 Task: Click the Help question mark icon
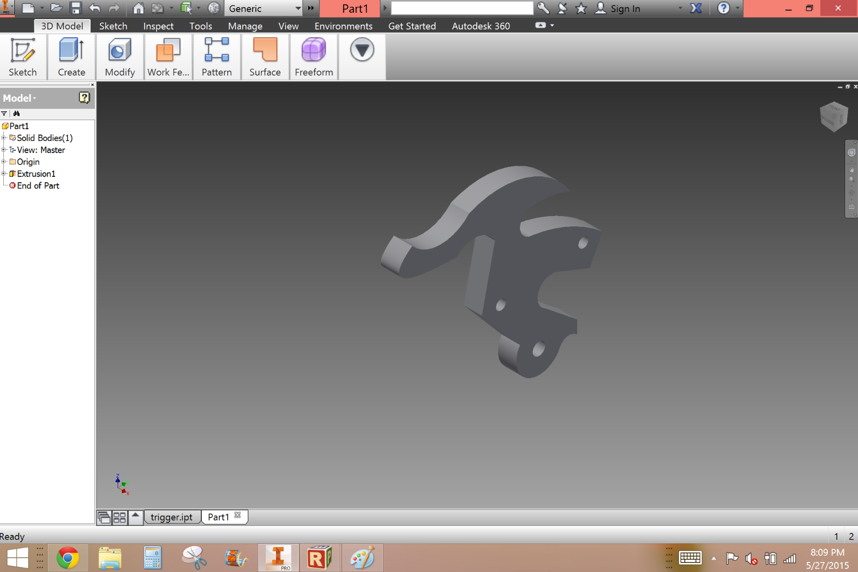[x=723, y=8]
